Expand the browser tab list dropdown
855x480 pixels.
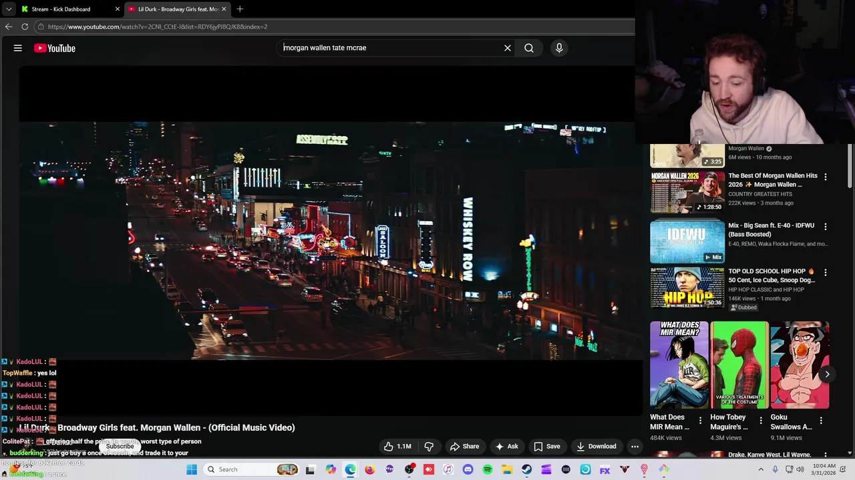click(x=8, y=9)
